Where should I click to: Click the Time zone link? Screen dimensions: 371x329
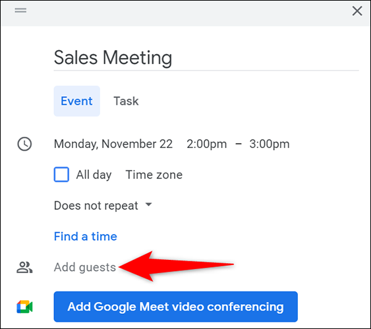tap(154, 175)
